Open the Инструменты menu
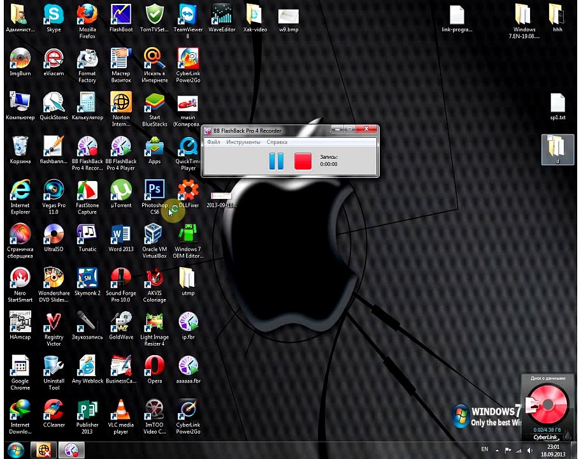581x459 pixels. (x=243, y=142)
